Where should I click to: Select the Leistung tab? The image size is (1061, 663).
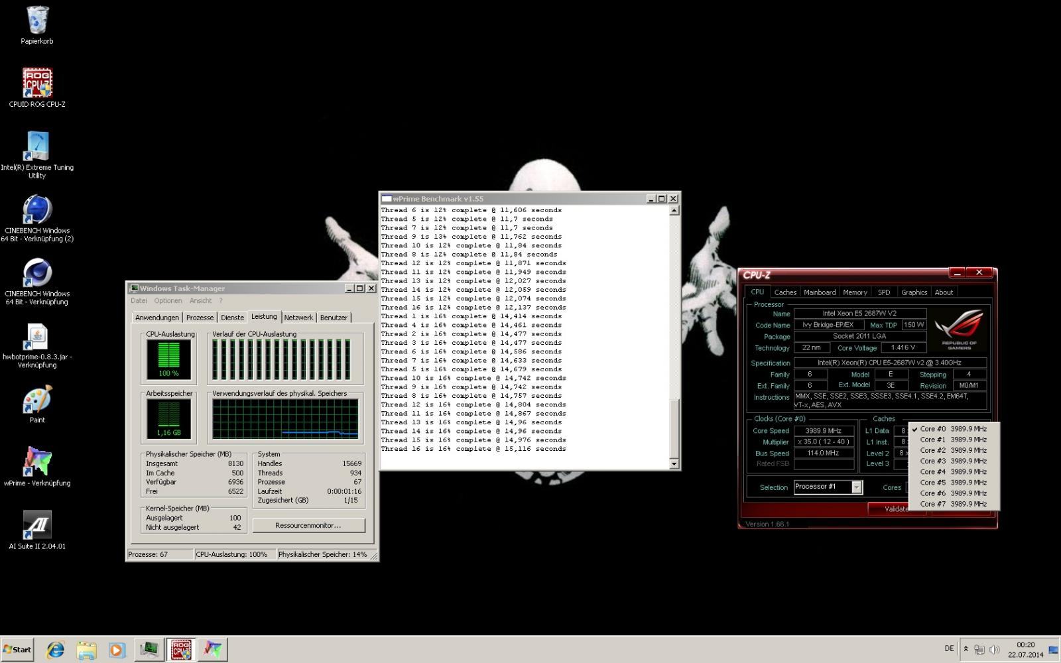pos(264,317)
